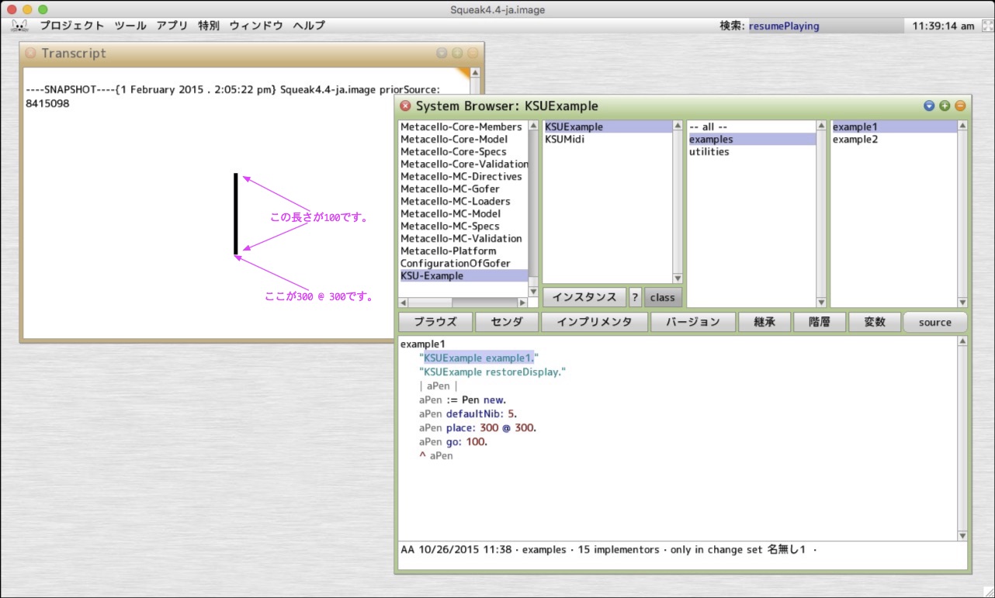
Task: Click the 変数 button
Action: tap(875, 323)
